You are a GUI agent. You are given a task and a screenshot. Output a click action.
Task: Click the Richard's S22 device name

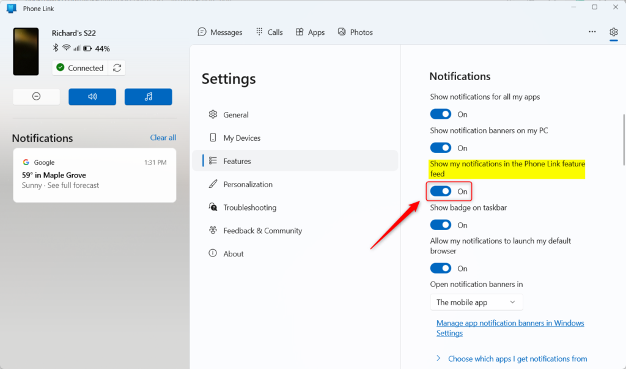74,33
